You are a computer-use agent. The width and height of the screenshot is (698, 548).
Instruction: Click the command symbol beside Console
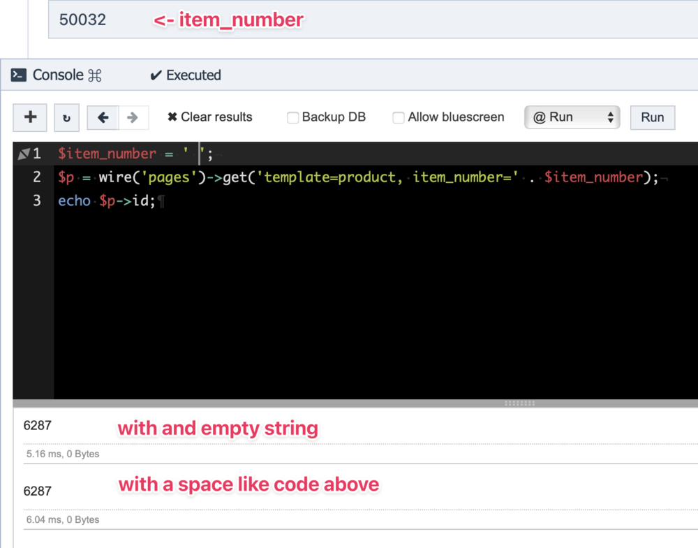[x=95, y=75]
